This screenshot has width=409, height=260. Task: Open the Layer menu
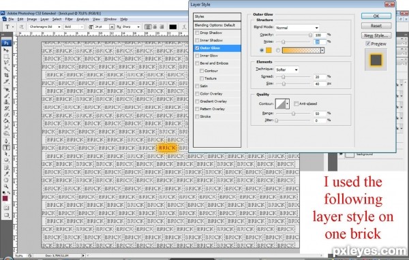(44, 19)
